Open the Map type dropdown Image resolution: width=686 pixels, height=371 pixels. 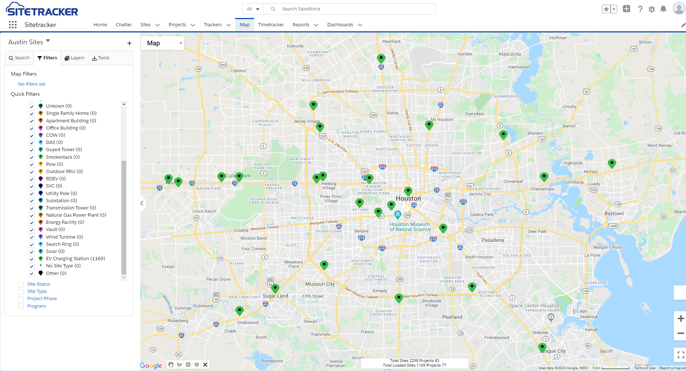click(163, 43)
